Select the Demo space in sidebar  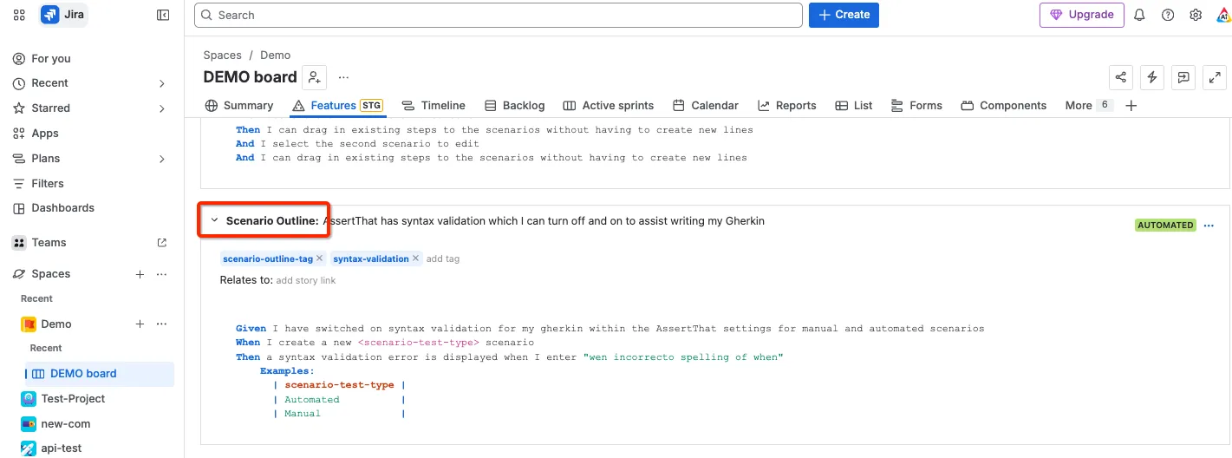(56, 324)
